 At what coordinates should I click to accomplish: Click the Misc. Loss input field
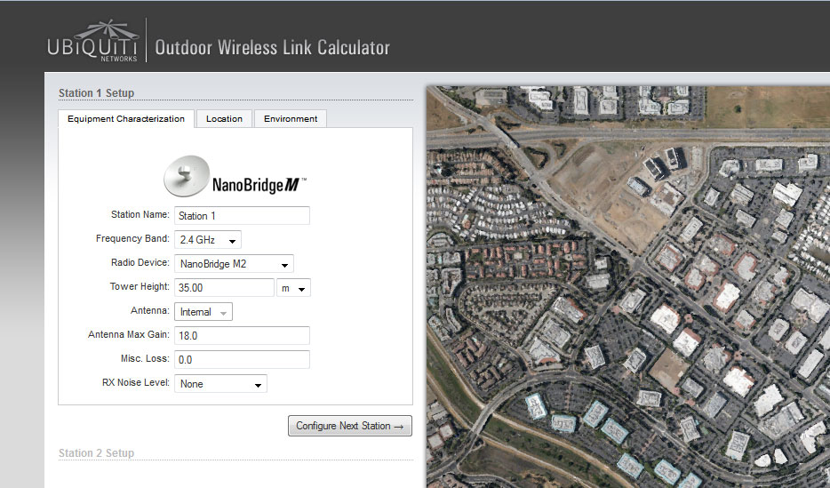(x=242, y=360)
